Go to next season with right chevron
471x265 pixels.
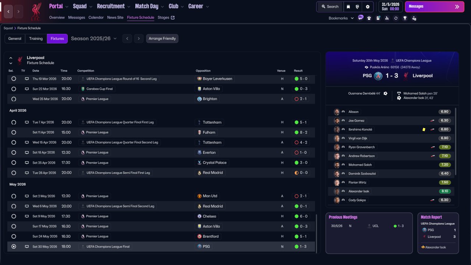(x=139, y=39)
